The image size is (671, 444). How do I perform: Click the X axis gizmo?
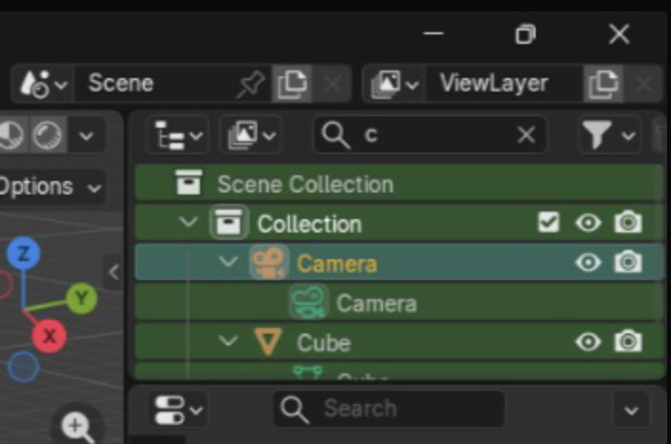[x=50, y=335]
